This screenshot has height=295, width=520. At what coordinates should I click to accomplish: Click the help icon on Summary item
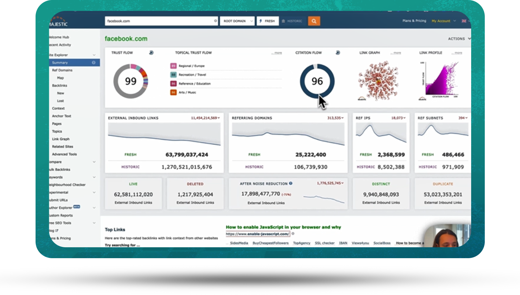(x=94, y=63)
